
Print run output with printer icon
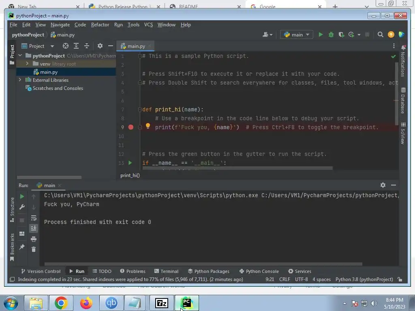[34, 239]
